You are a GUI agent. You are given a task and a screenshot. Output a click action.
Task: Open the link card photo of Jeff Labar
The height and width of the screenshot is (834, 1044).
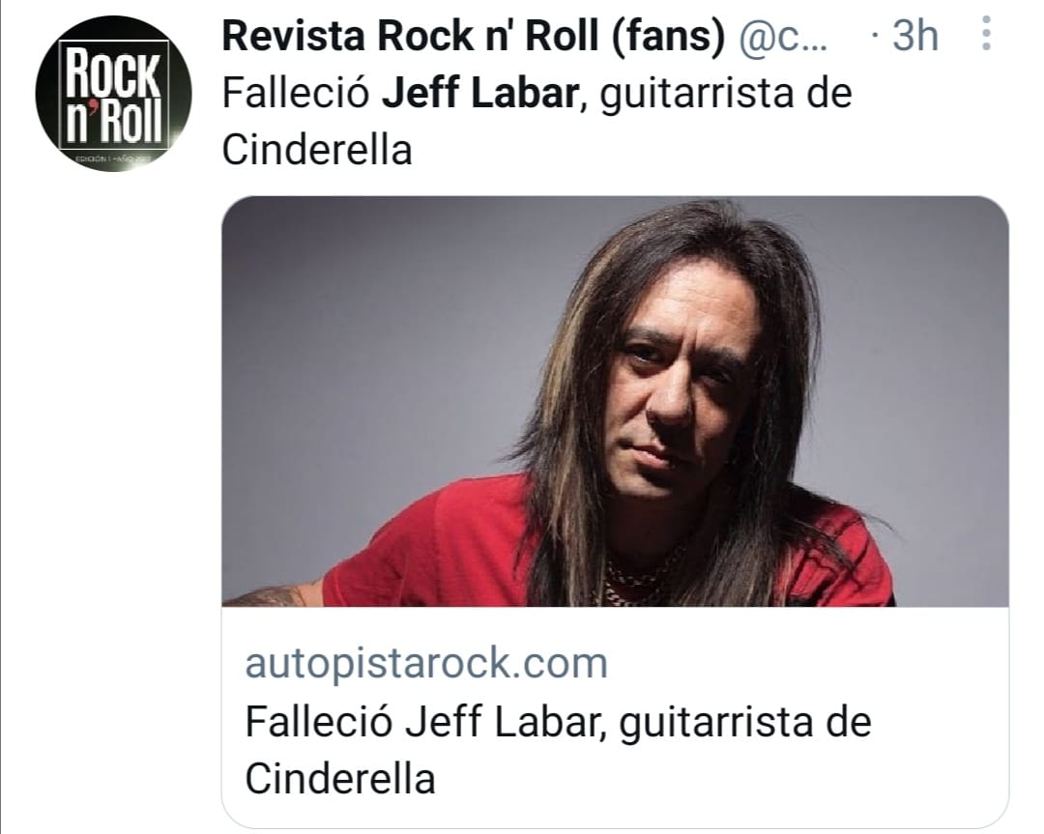coord(615,401)
